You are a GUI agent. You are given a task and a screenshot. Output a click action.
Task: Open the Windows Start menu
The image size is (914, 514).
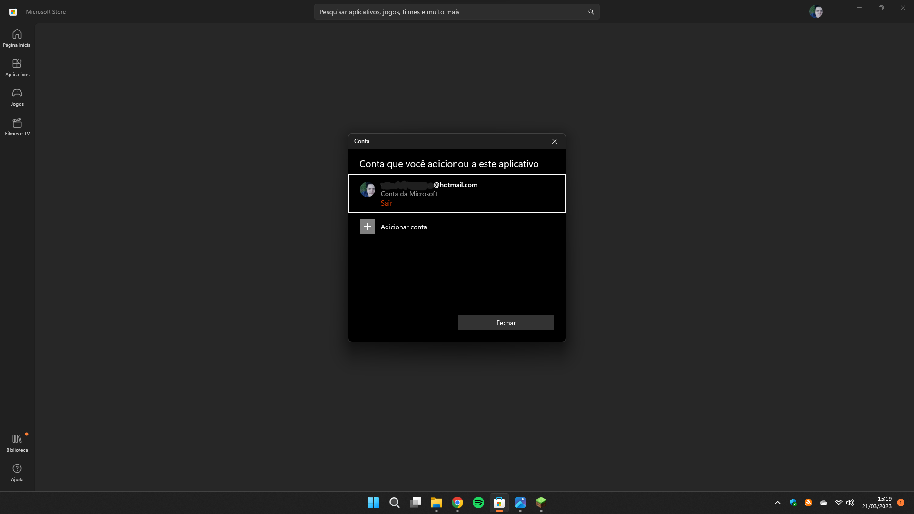[x=373, y=503]
